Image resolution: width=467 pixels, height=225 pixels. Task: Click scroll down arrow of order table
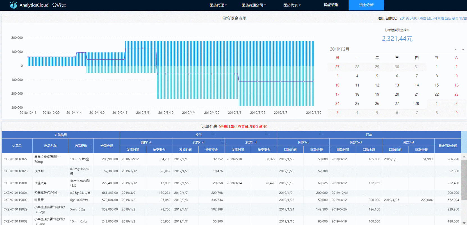click(x=464, y=223)
